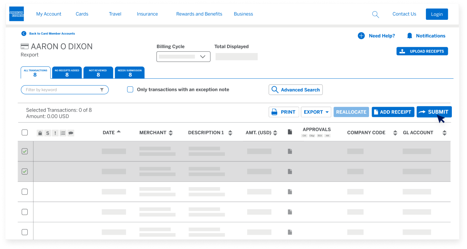
Task: Click the lock icon in table header
Action: [40, 133]
